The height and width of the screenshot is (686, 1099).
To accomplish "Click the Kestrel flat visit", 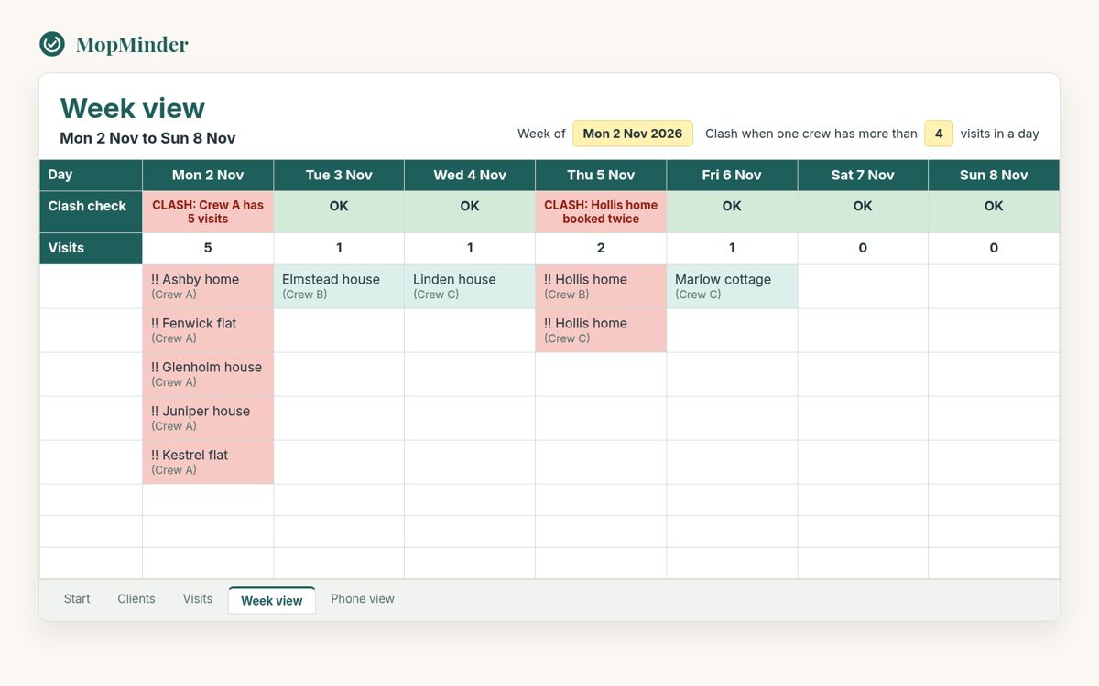I will [208, 462].
